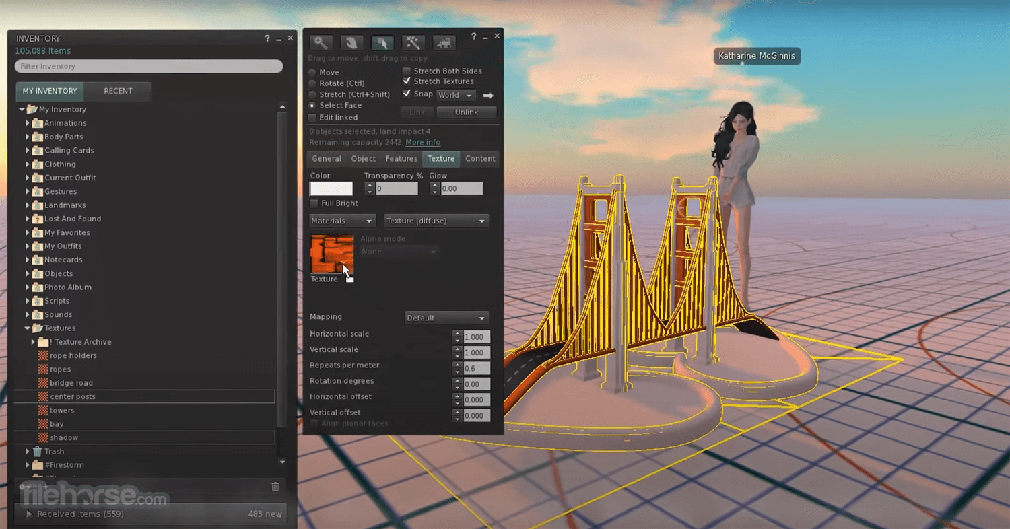Click the arrow icon next to Snap
This screenshot has height=529, width=1010.
488,96
